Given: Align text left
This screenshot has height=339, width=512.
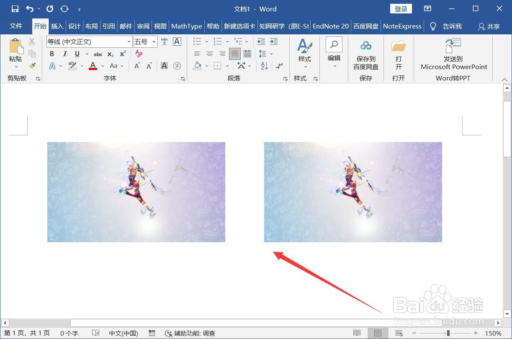Looking at the screenshot, I should point(197,54).
